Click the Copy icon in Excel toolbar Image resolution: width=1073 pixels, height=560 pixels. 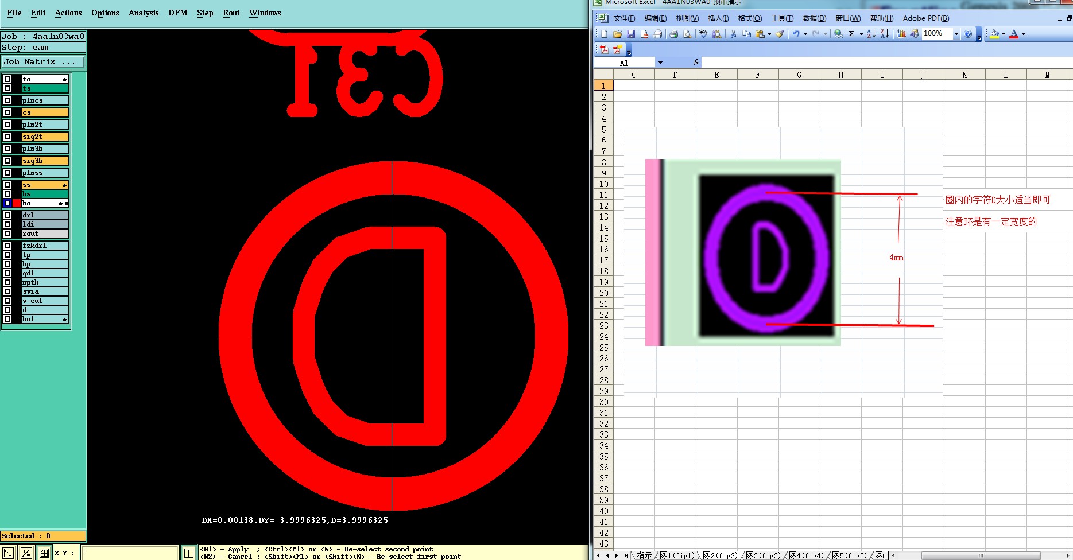746,34
